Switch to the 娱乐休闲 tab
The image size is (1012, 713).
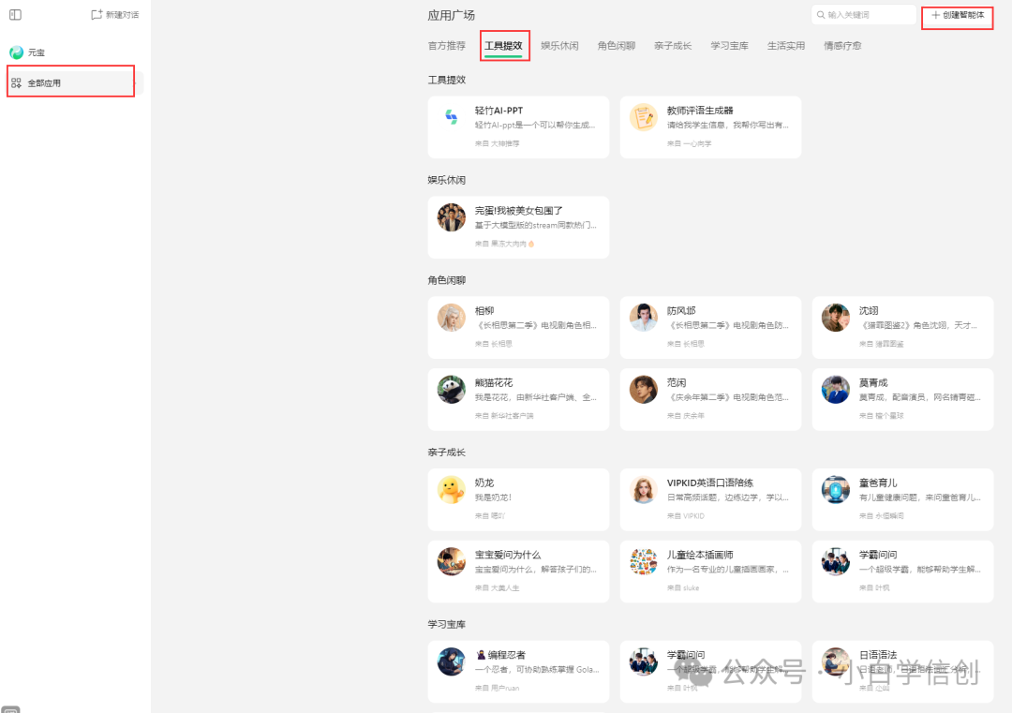click(559, 46)
